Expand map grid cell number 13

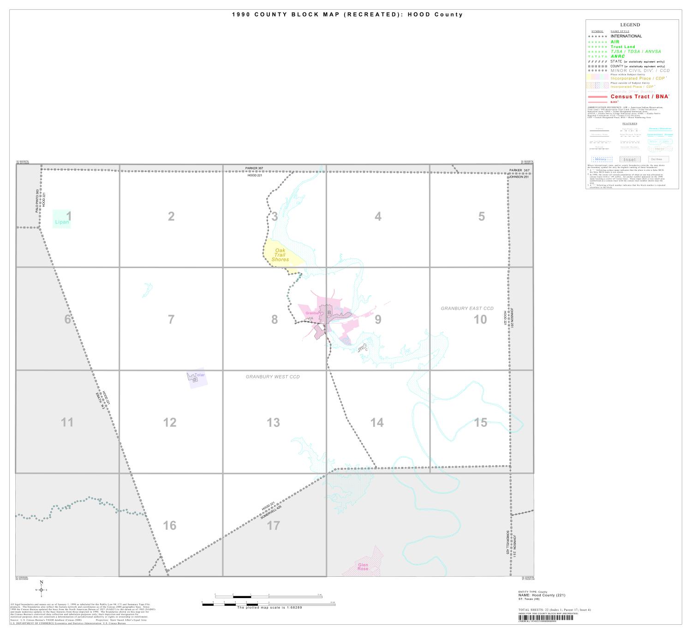pos(274,421)
